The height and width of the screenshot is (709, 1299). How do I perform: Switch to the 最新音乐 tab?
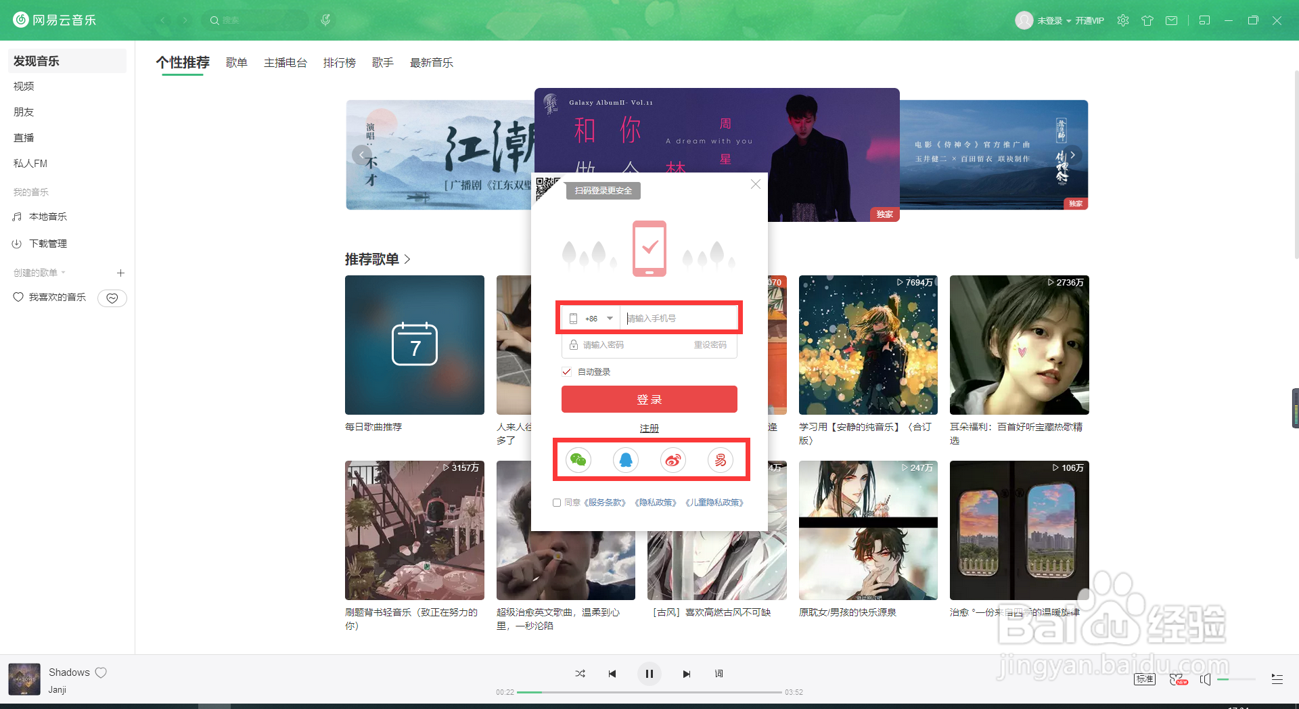432,62
